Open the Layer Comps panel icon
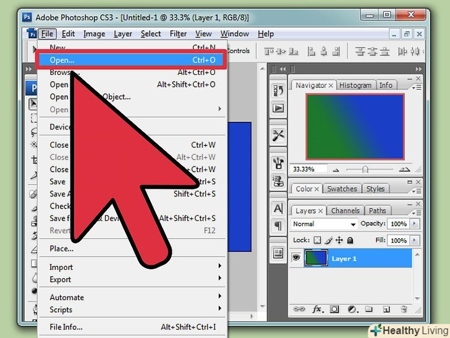Viewport: 450px width, 338px height. coord(278,253)
